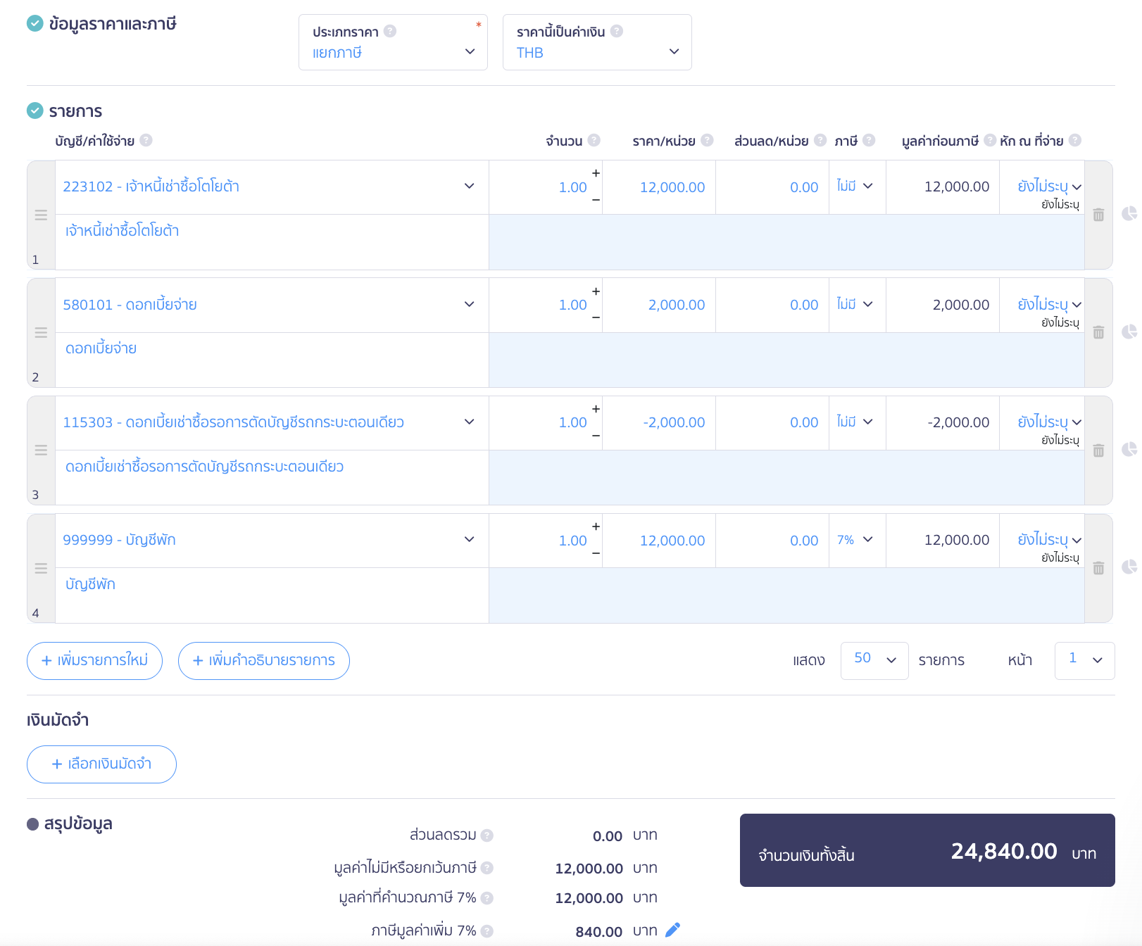Viewport: 1142px width, 946px height.
Task: Click ข้อมูลราคาและภาษี section heading
Action: (113, 24)
